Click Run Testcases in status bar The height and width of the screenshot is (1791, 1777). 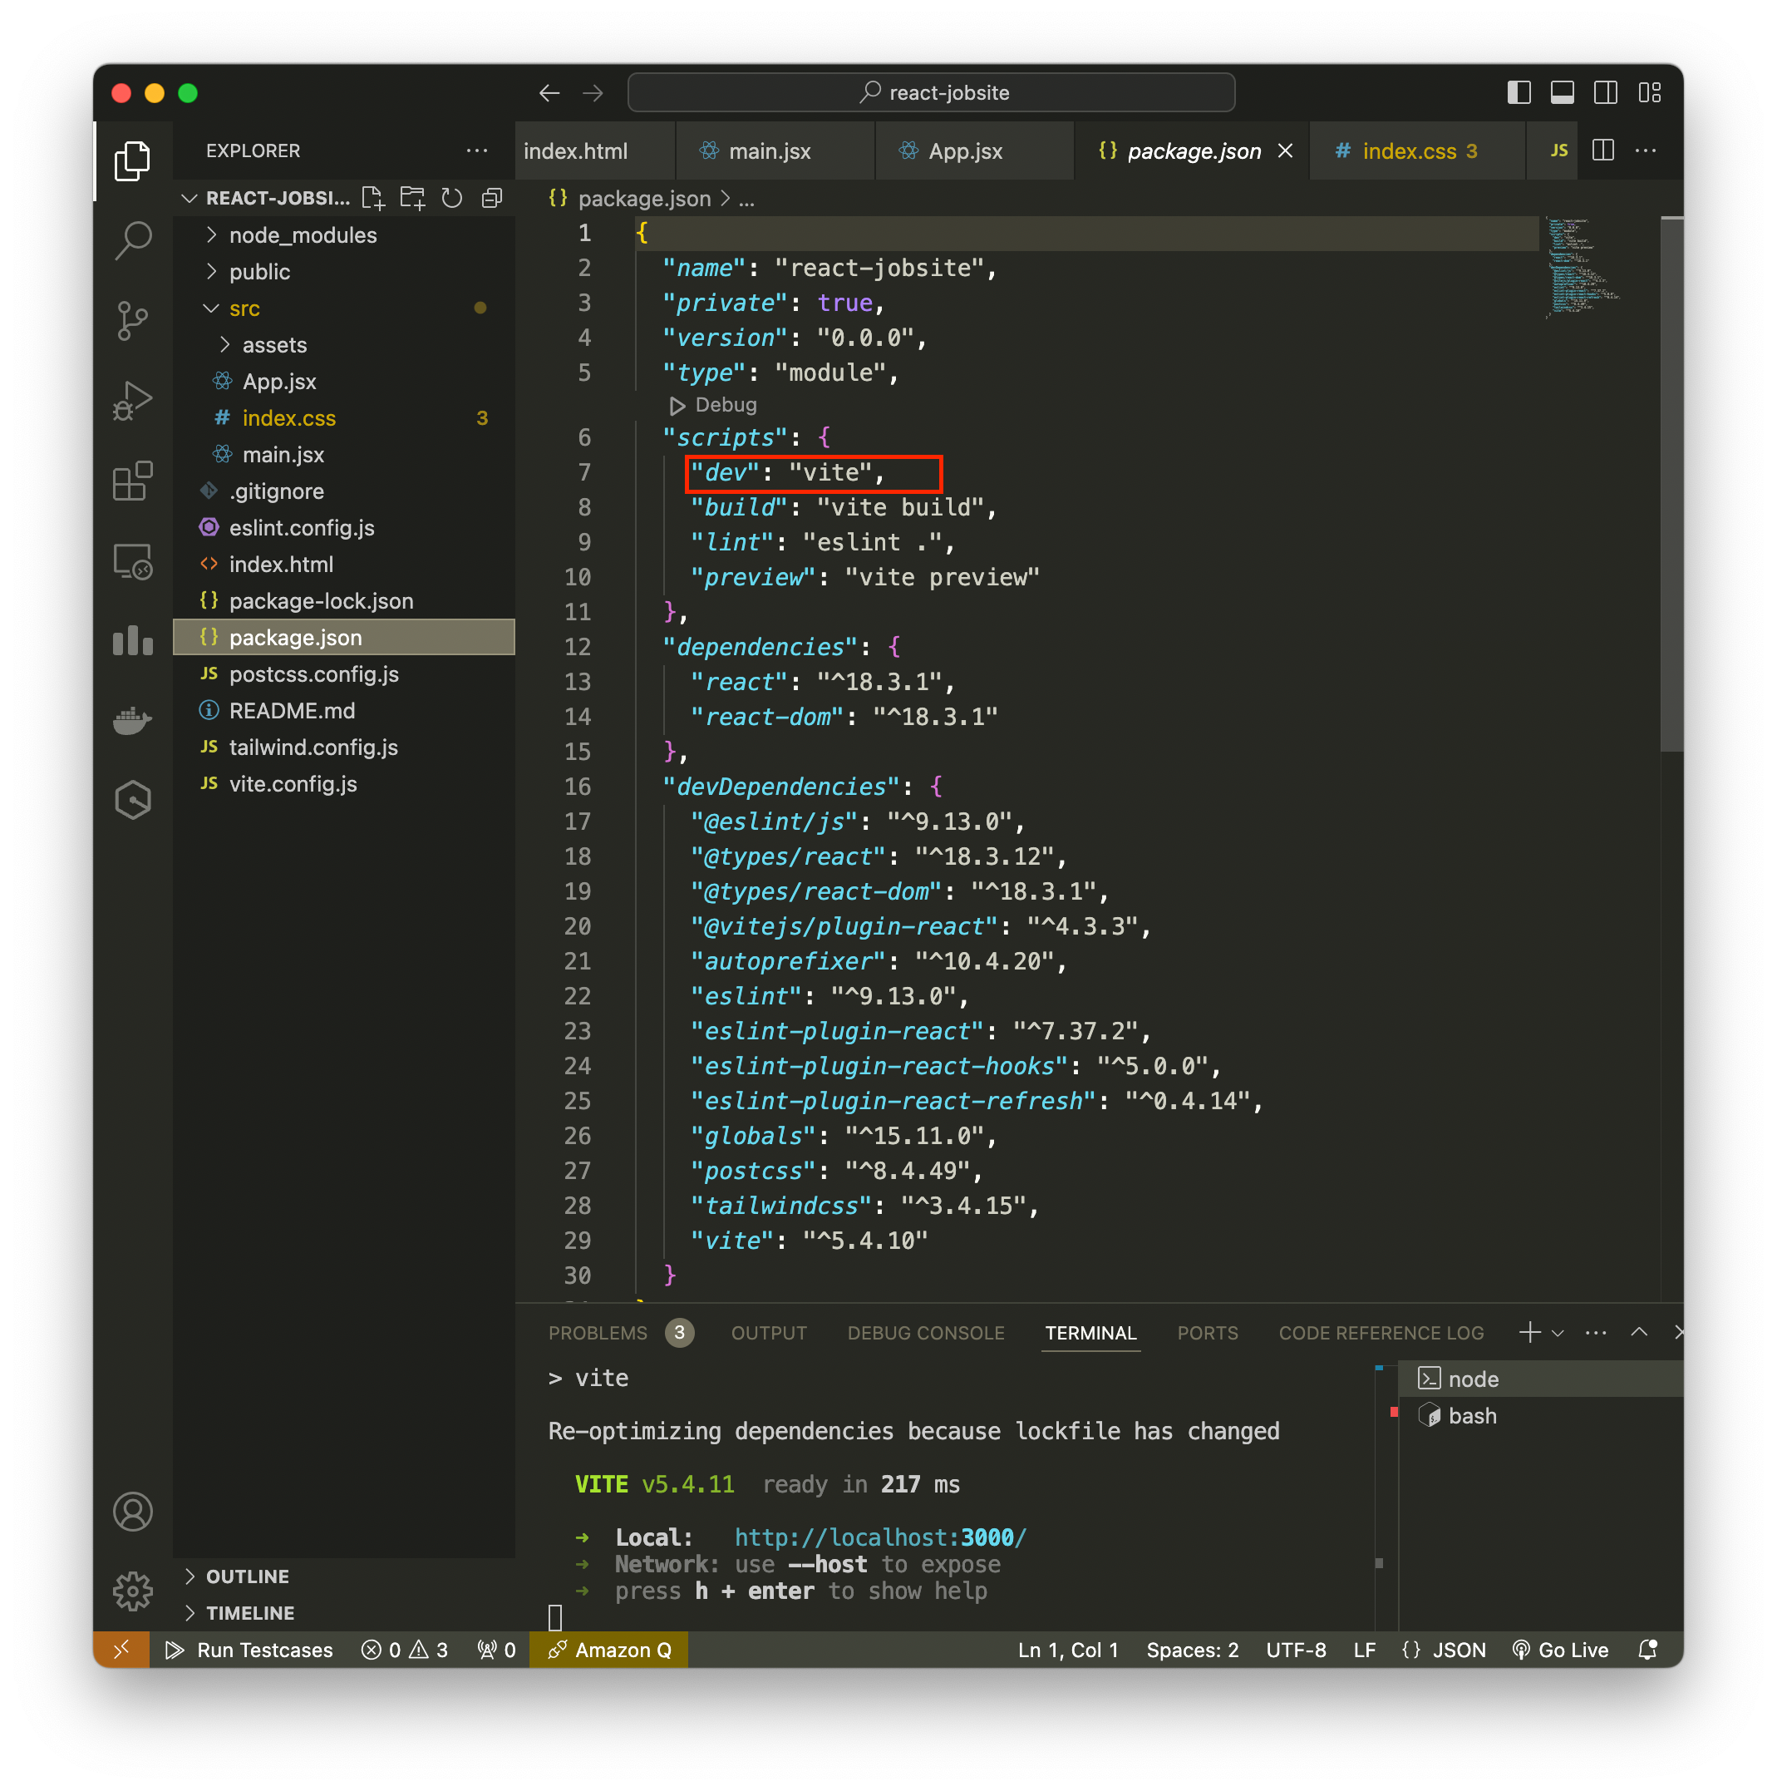(249, 1649)
